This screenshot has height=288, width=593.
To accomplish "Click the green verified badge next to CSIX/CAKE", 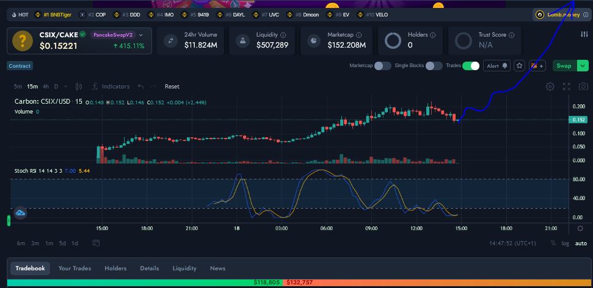I will pos(83,34).
